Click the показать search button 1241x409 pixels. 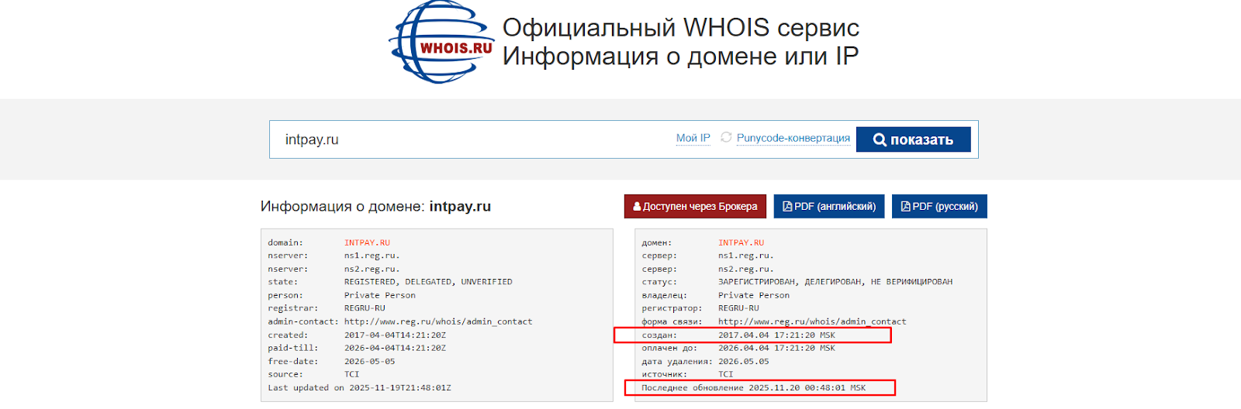[913, 139]
